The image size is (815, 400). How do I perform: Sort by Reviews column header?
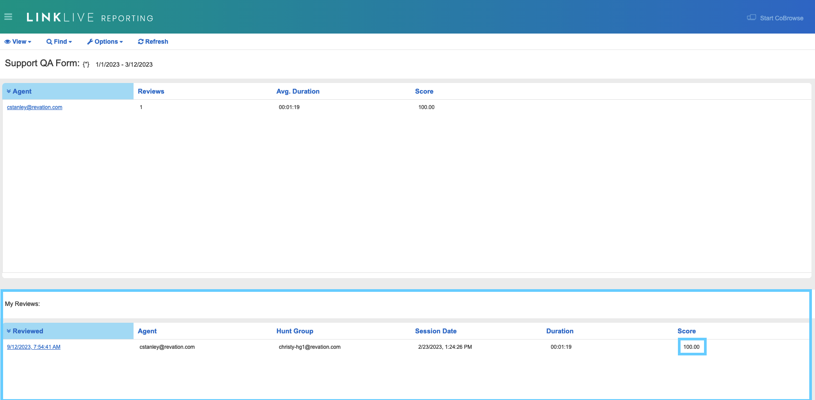point(151,91)
